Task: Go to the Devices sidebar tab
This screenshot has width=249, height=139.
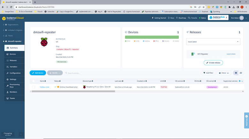Action: (x=13, y=54)
